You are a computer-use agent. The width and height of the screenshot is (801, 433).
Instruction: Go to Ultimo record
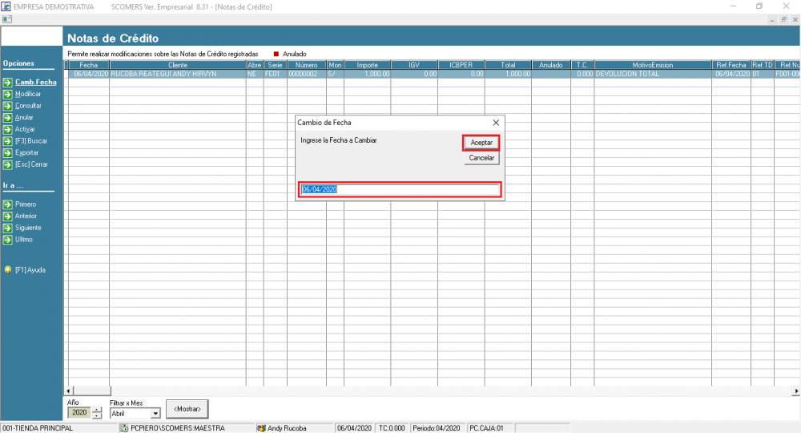24,239
